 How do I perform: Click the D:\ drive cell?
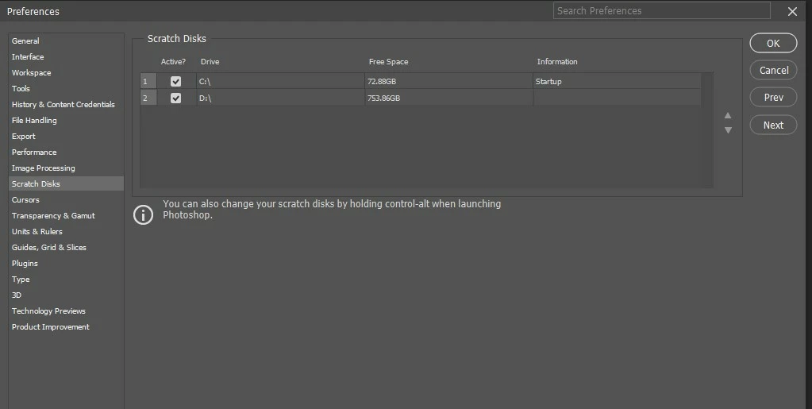click(280, 98)
